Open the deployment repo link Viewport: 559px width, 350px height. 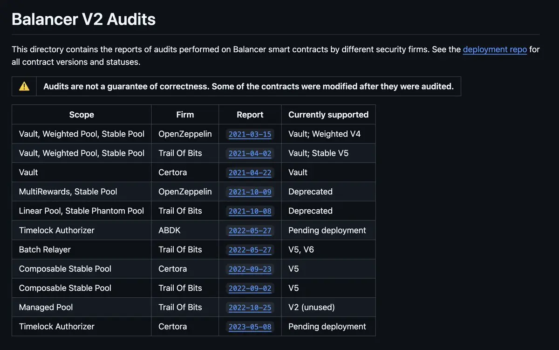pyautogui.click(x=495, y=49)
